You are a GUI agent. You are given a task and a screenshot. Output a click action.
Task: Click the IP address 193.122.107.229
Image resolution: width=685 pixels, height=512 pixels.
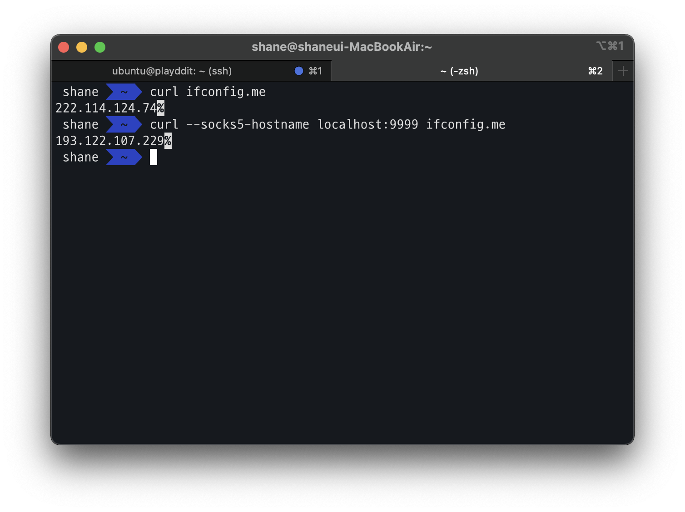(x=110, y=141)
